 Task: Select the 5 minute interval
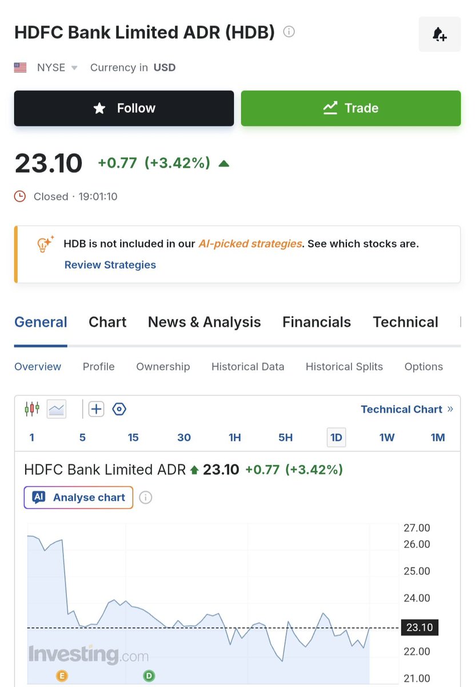click(82, 437)
